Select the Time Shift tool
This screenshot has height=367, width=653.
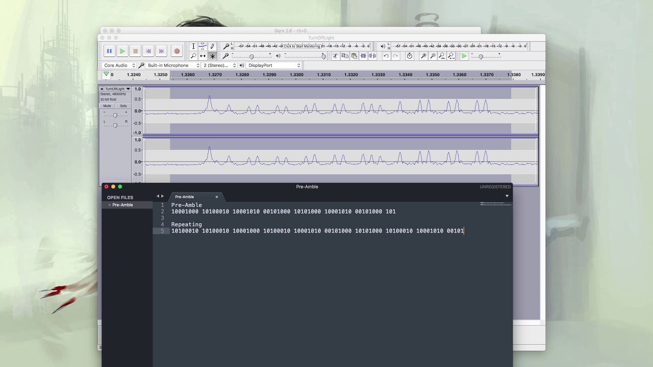(203, 56)
